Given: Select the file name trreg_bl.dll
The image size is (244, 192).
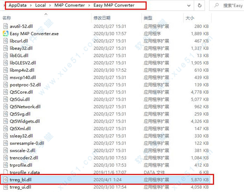Looking at the screenshot, I should coord(21,179).
